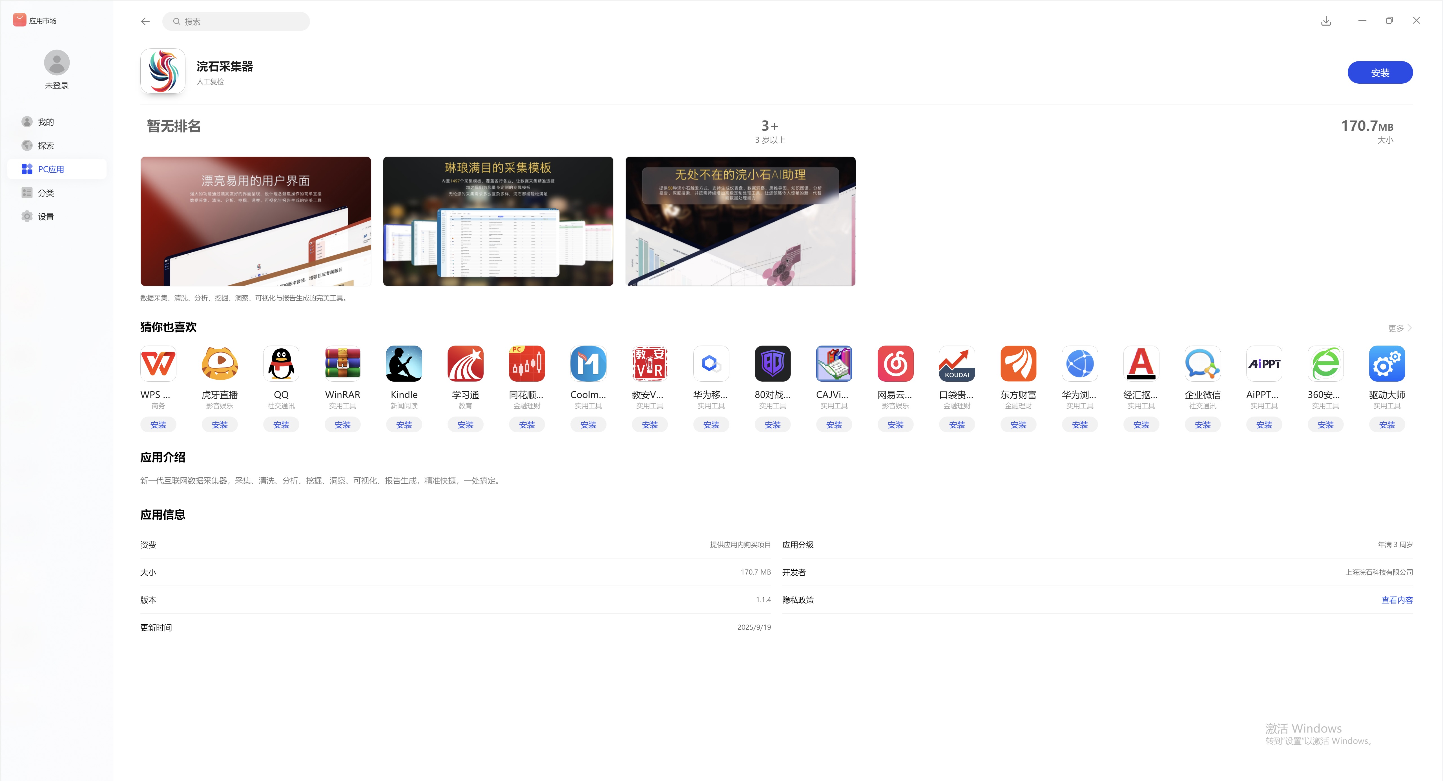Open the Kindle app icon
1443x781 pixels.
pyautogui.click(x=404, y=364)
